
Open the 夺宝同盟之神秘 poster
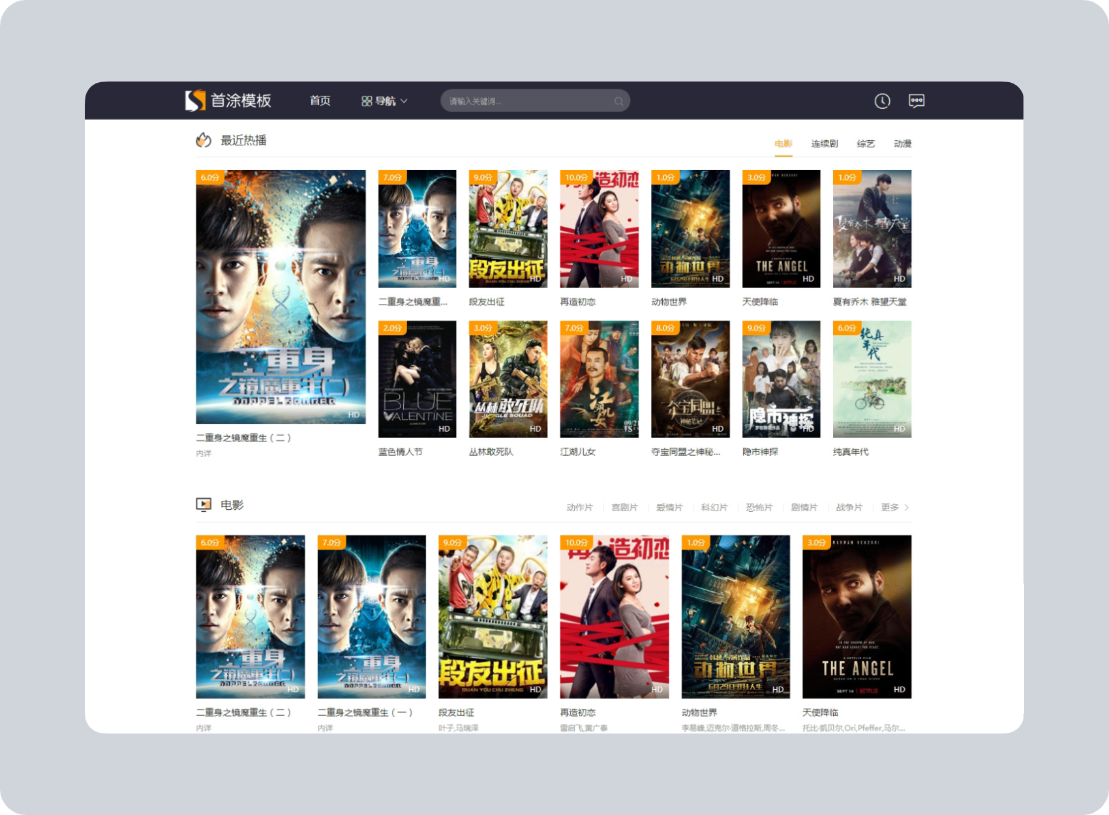tap(690, 379)
